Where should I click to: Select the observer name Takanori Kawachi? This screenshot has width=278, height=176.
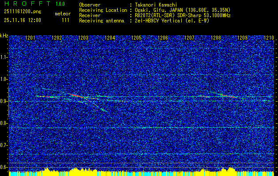(156, 5)
